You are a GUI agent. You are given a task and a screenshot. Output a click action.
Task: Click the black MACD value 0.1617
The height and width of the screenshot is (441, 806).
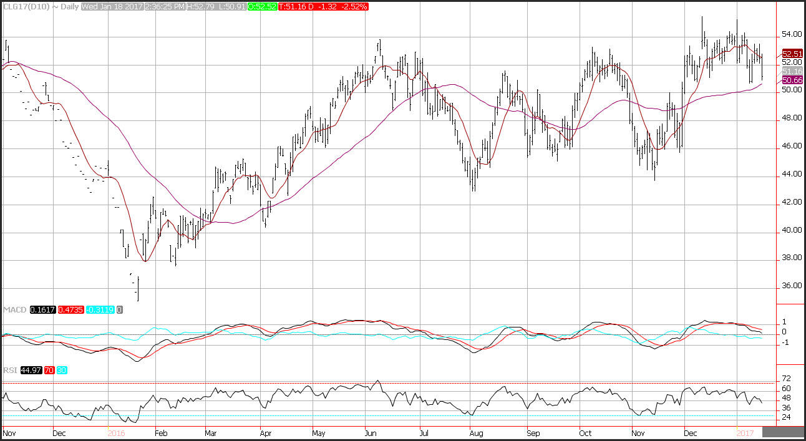(x=41, y=310)
